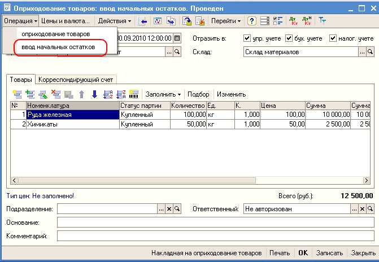Click the edit row pencil icon
Viewport: 379px width, 262px height.
(x=43, y=94)
